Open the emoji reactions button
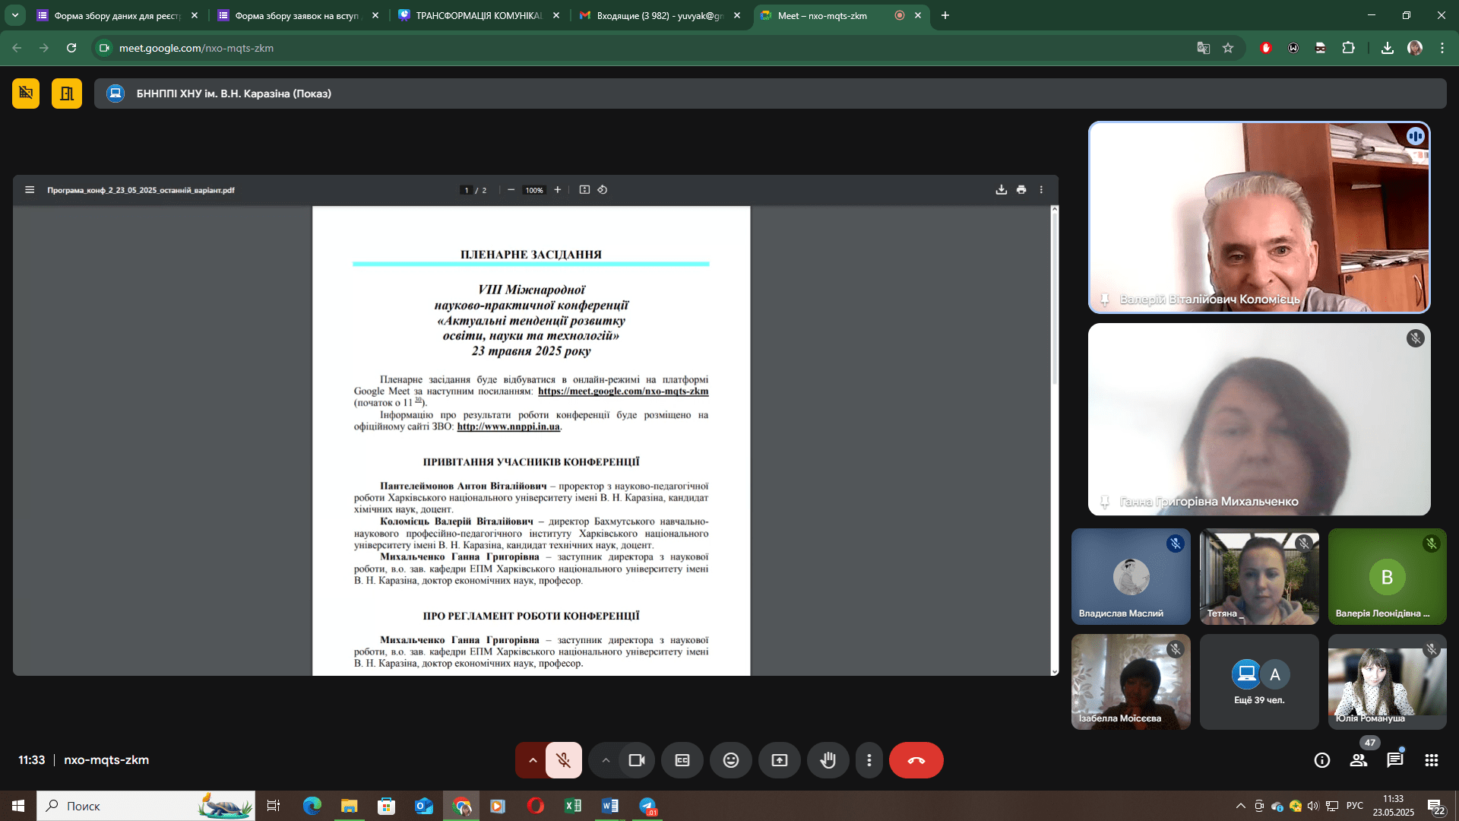Viewport: 1459px width, 821px height. tap(730, 760)
